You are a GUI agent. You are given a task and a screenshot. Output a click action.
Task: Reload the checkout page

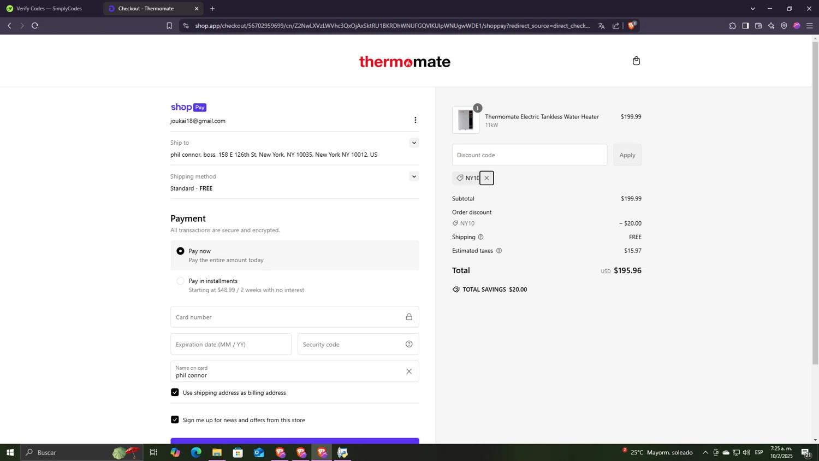tap(35, 26)
